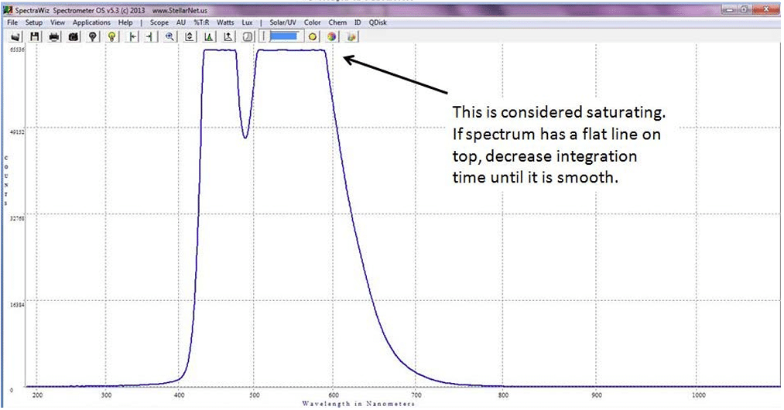Click the magnifier zoom icon
784x410 pixels.
coord(169,36)
